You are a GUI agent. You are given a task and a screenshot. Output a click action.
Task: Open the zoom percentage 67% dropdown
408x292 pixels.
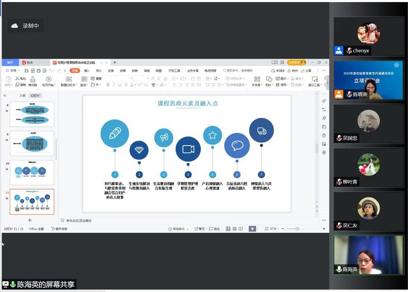tap(274, 229)
